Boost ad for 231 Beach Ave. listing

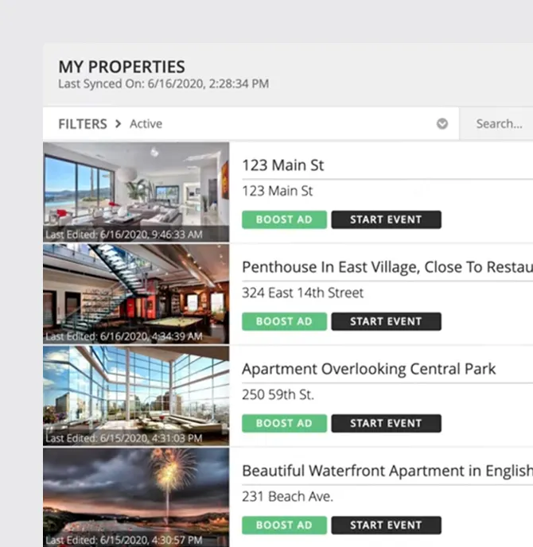[284, 525]
